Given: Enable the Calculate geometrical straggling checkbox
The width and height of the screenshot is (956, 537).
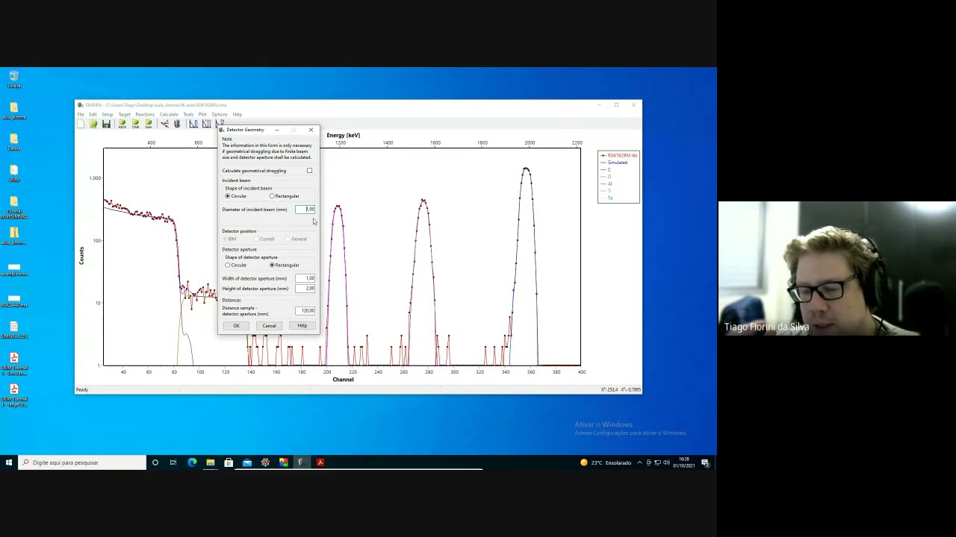Looking at the screenshot, I should pyautogui.click(x=309, y=171).
